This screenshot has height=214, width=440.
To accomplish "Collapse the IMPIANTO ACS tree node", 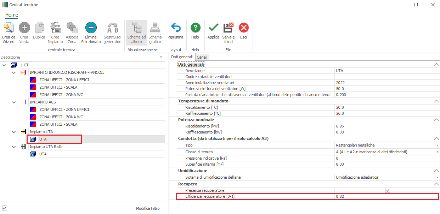I will tap(14, 102).
